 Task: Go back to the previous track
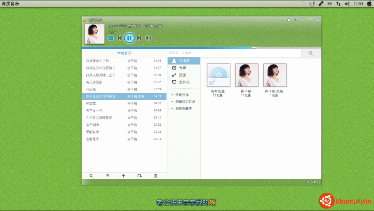[120, 38]
